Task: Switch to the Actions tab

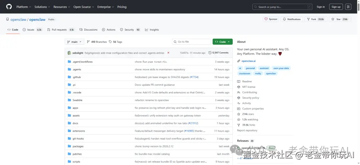Action: pos(109,30)
